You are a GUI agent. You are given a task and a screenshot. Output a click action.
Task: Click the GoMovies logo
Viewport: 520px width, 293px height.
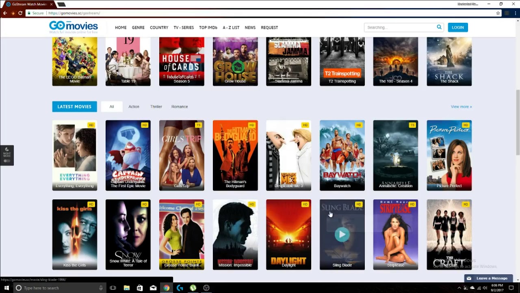coord(74,27)
